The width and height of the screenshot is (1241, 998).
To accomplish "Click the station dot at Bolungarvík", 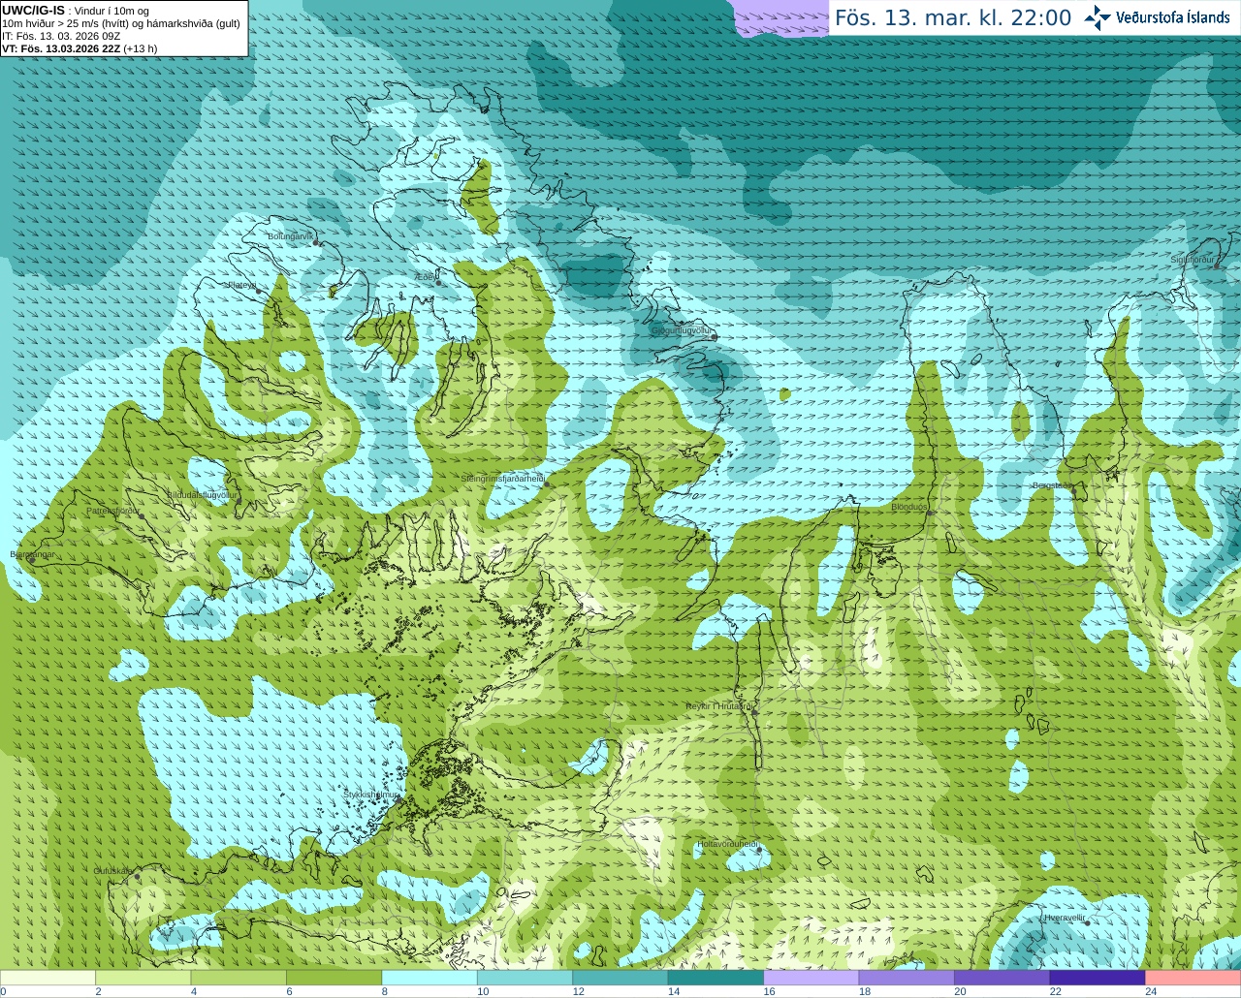I will (x=317, y=243).
